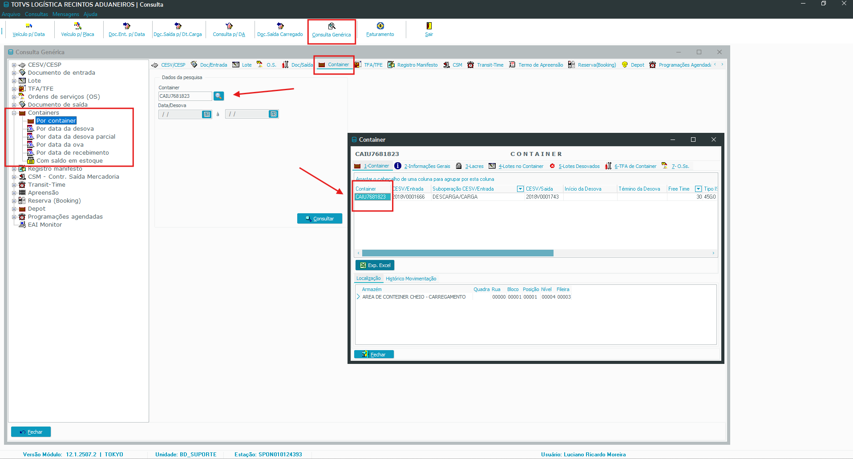Open Faturamento from the toolbar
This screenshot has height=459, width=853.
click(380, 30)
